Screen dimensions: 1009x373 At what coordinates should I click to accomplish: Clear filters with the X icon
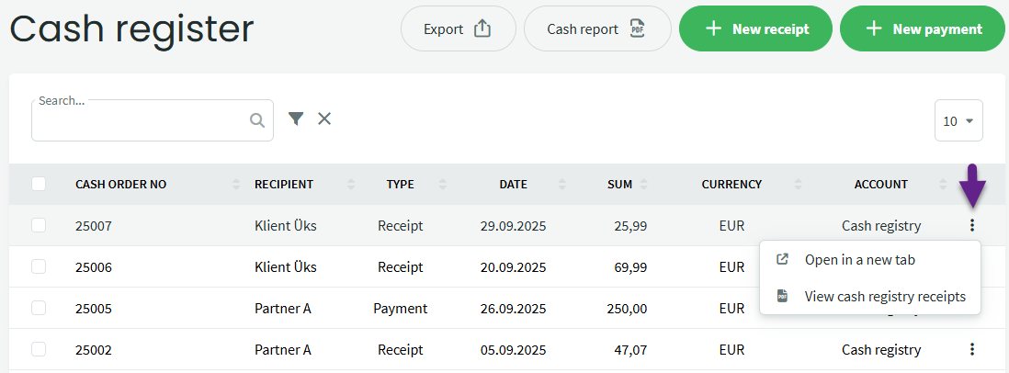coord(324,119)
